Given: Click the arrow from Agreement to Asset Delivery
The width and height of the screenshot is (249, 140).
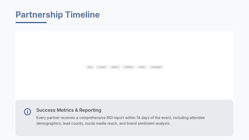Looking at the screenshot, I should coord(121,67).
